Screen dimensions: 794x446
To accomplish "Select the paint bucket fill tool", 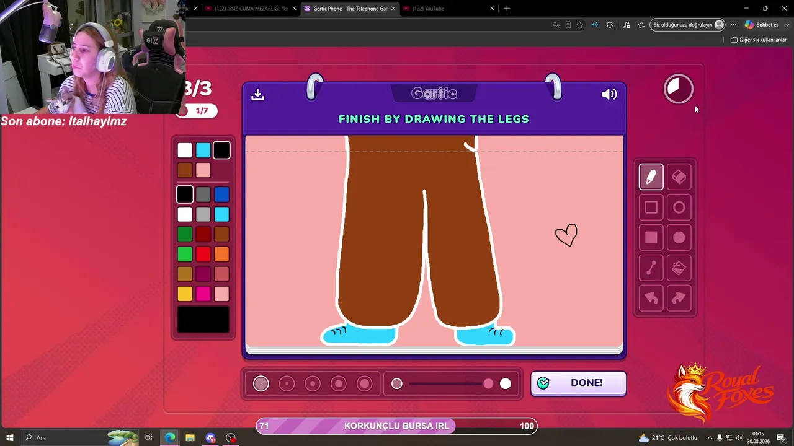I will (x=679, y=268).
